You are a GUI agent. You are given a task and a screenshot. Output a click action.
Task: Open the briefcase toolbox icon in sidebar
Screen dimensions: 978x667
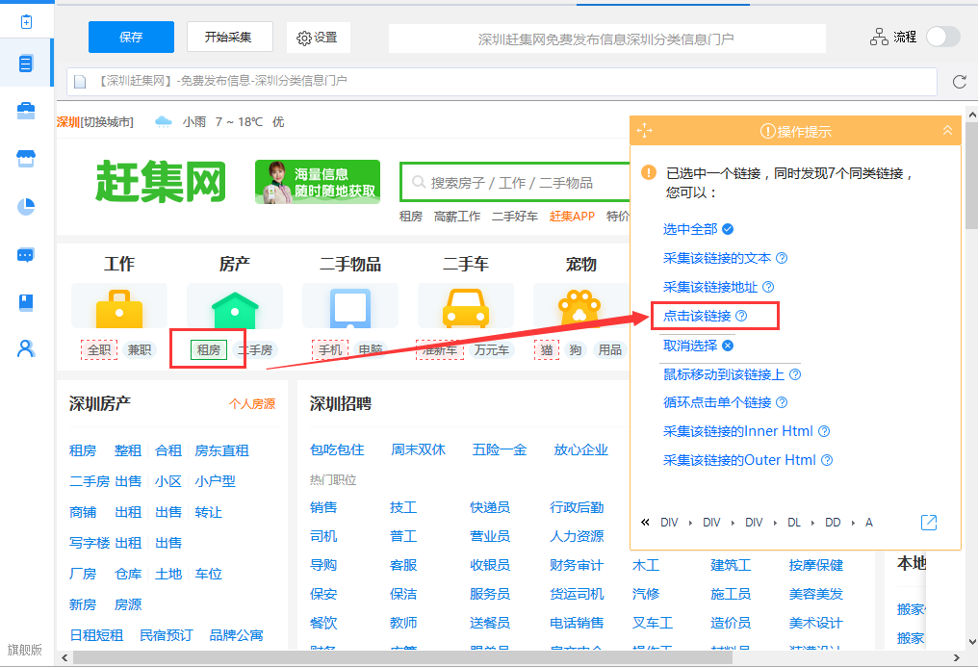coord(26,111)
